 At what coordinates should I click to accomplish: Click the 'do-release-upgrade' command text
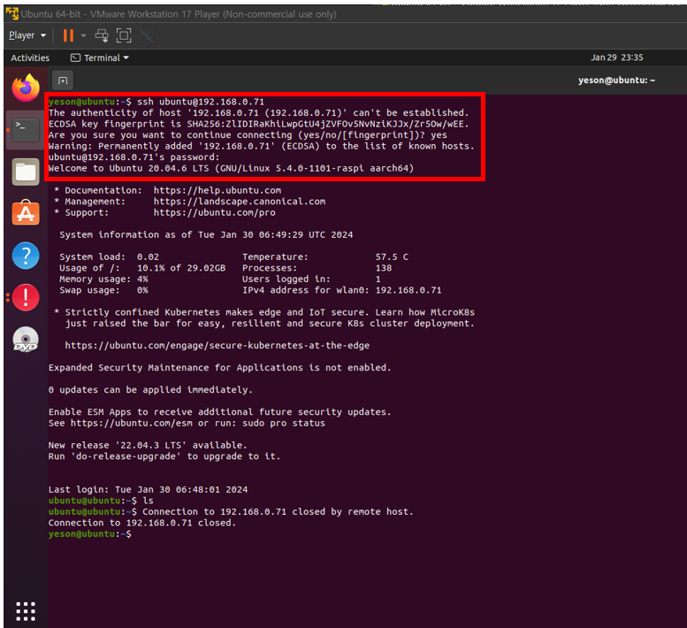click(126, 456)
